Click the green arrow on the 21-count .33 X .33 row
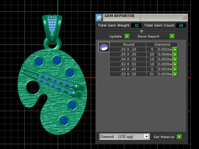This screenshot has height=149, width=199. click(175, 74)
